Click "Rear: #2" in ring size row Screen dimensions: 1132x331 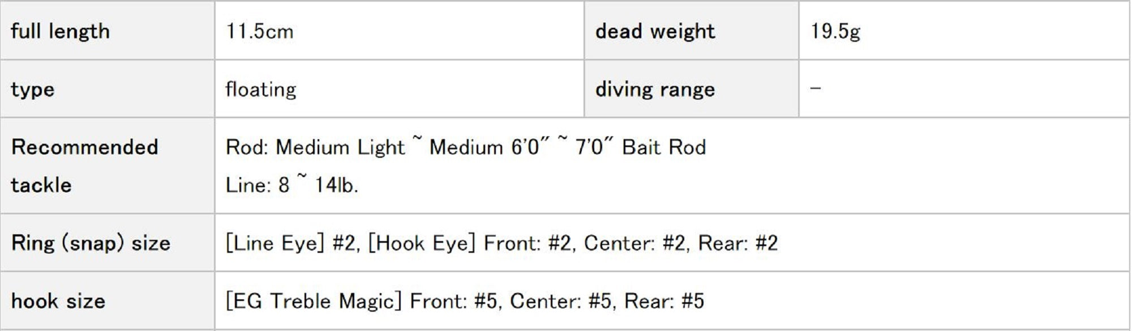click(738, 243)
